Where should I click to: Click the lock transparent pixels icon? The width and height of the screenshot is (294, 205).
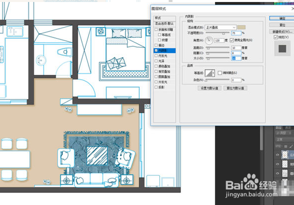pos(286,146)
